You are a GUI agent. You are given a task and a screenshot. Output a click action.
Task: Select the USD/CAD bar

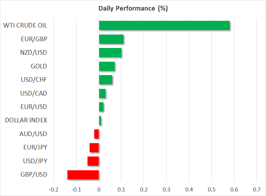click(x=102, y=93)
